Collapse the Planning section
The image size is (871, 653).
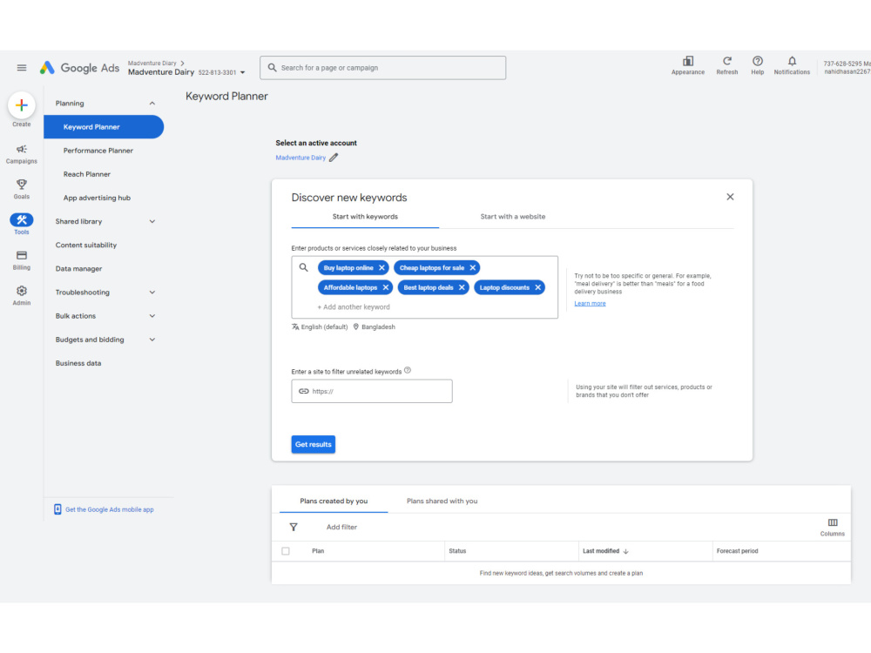pos(152,104)
